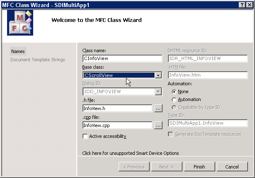Click the Next button

[167, 167]
